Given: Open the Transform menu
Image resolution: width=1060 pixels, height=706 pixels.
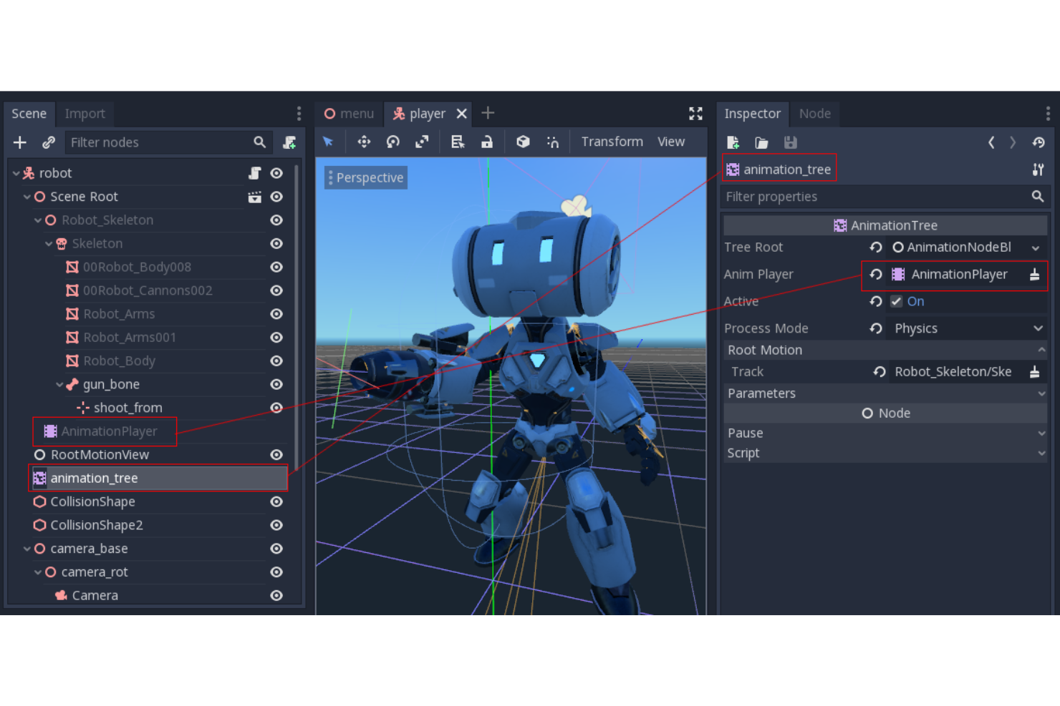Looking at the screenshot, I should click(611, 141).
